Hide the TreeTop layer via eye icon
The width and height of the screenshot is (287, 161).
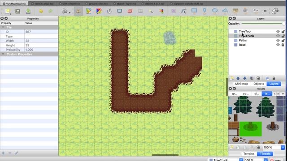click(x=278, y=31)
